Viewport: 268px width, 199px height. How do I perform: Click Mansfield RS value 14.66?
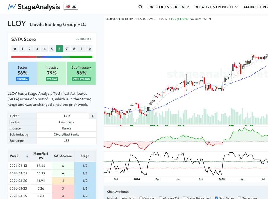coord(41,166)
